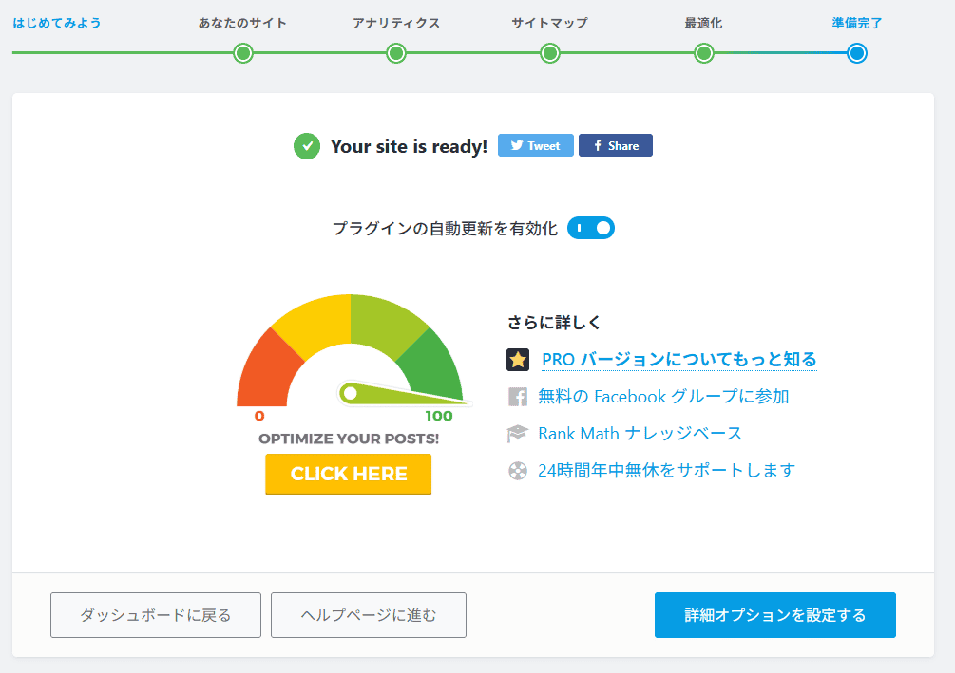Viewport: 955px width, 673px height.
Task: Click the 詳細オプションを設定する button
Action: click(774, 615)
